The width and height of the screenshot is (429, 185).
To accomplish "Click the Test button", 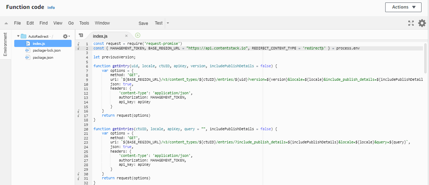I will tap(158, 23).
